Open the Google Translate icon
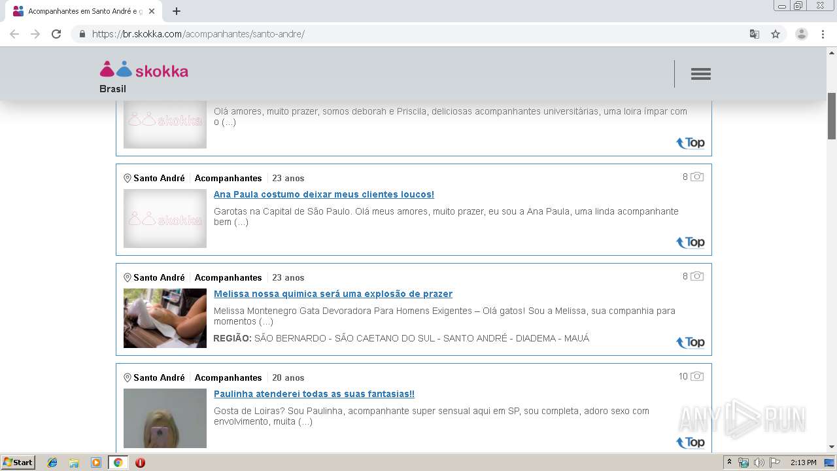837x471 pixels. [755, 34]
